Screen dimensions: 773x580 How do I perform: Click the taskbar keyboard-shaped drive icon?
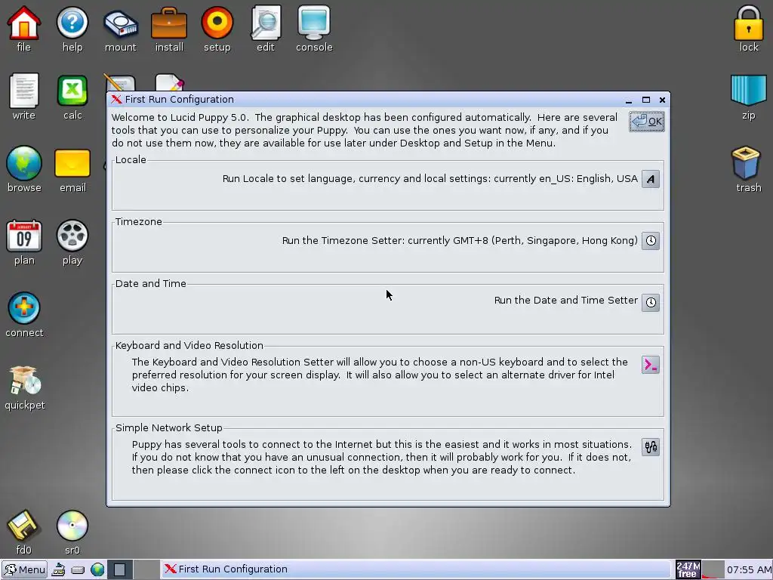[x=78, y=569]
